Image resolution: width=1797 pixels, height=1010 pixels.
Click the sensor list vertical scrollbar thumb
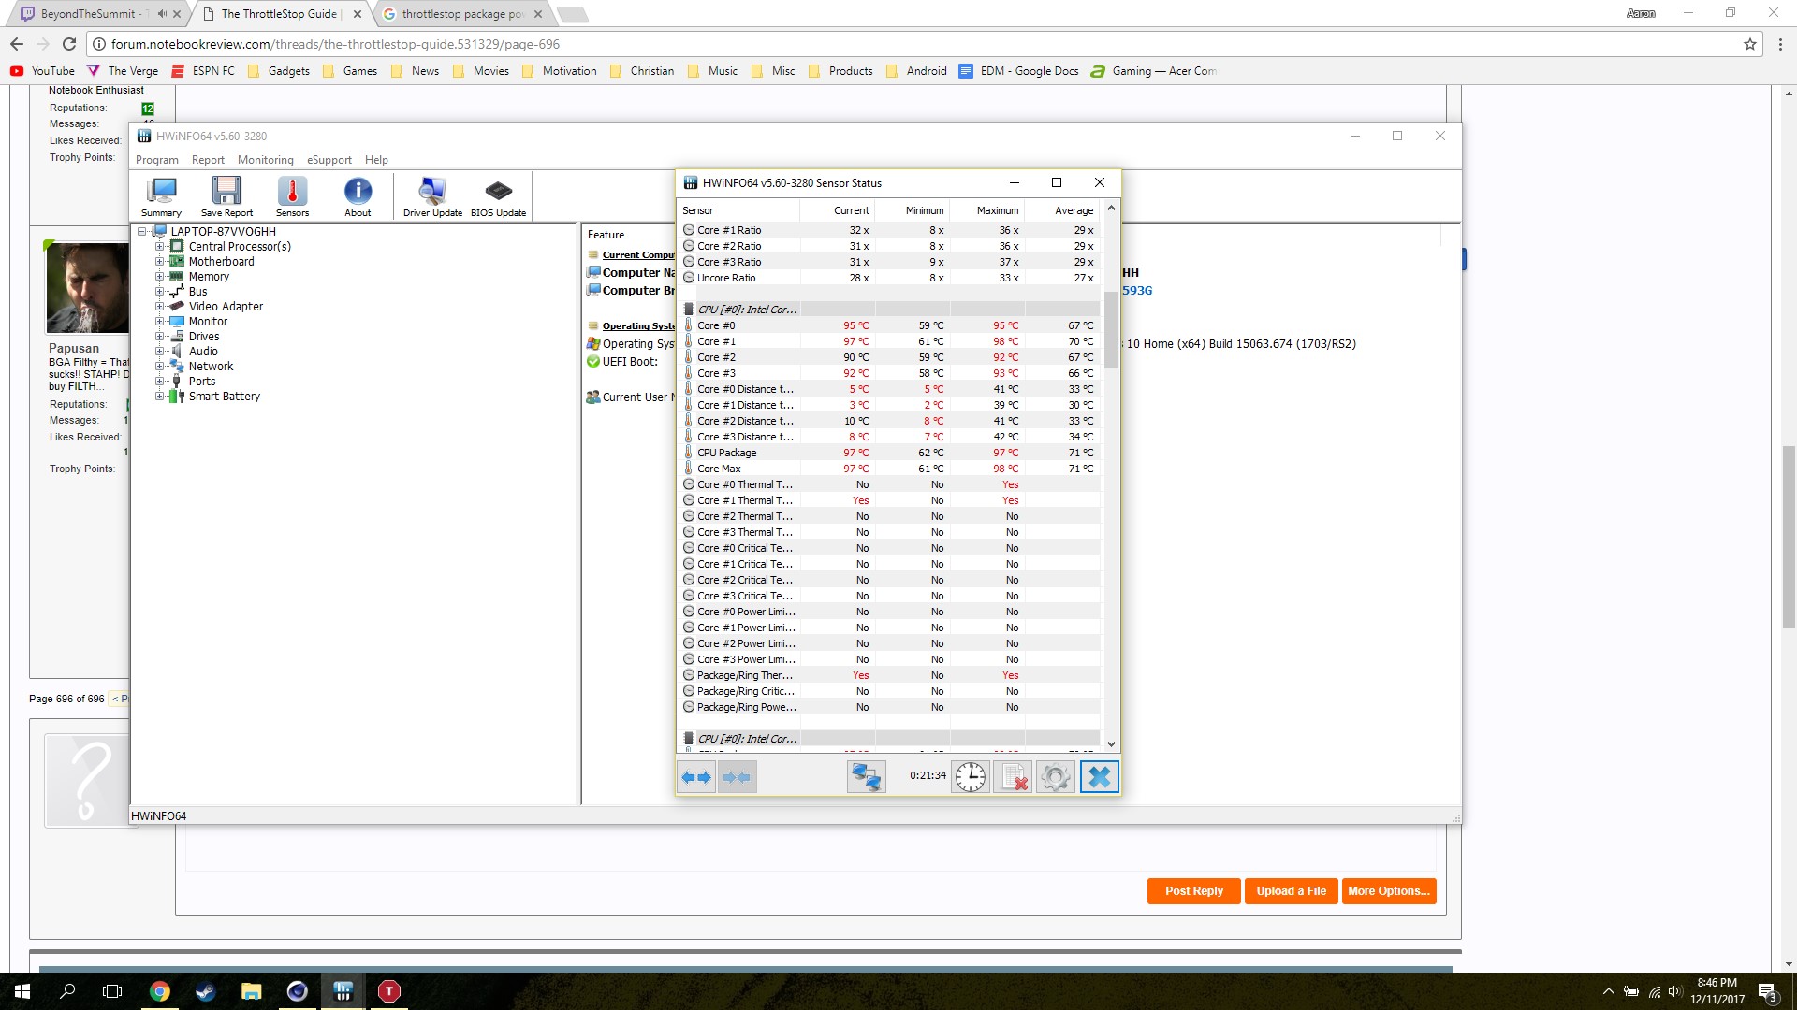tap(1111, 329)
